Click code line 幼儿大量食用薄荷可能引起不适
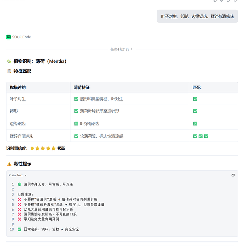Image resolution: width=246 pixels, height=246 pixels. 45,209
